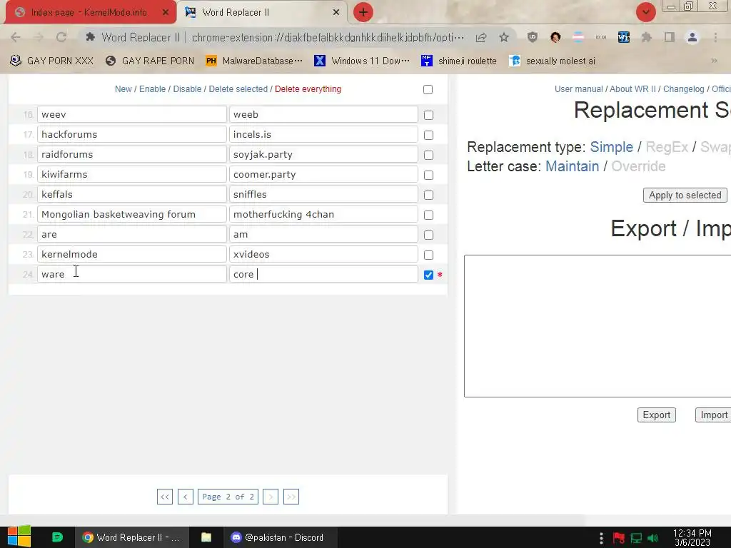The image size is (731, 548).
Task: Open File Explorer from the taskbar
Action: 206,537
